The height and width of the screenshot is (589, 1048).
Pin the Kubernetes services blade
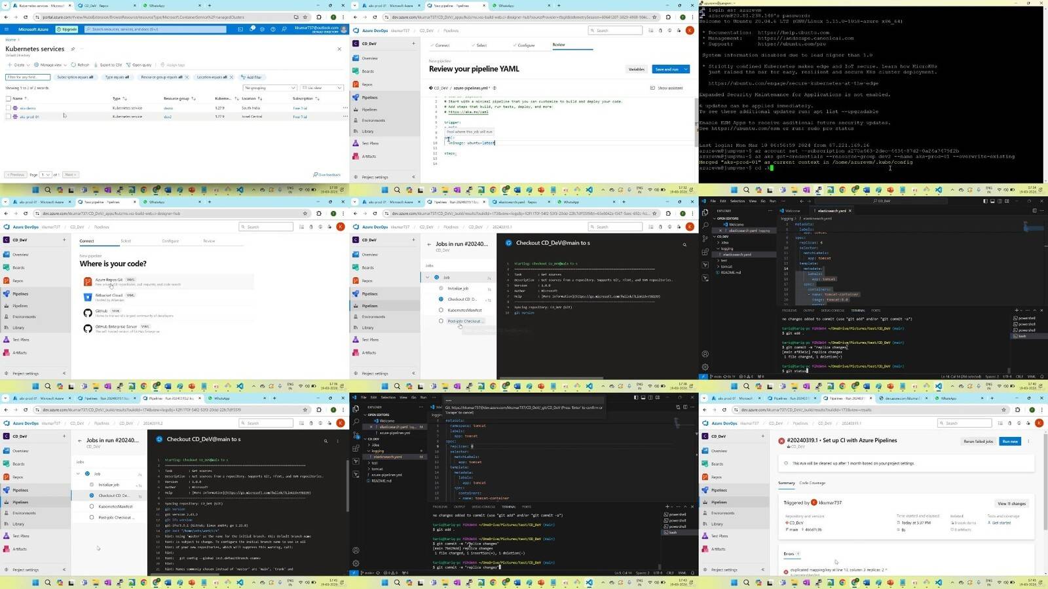click(x=73, y=49)
